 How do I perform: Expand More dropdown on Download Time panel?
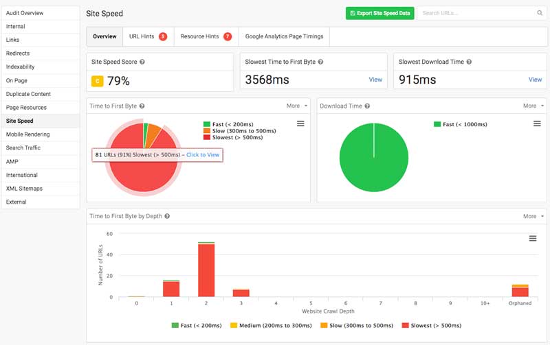[x=533, y=106]
